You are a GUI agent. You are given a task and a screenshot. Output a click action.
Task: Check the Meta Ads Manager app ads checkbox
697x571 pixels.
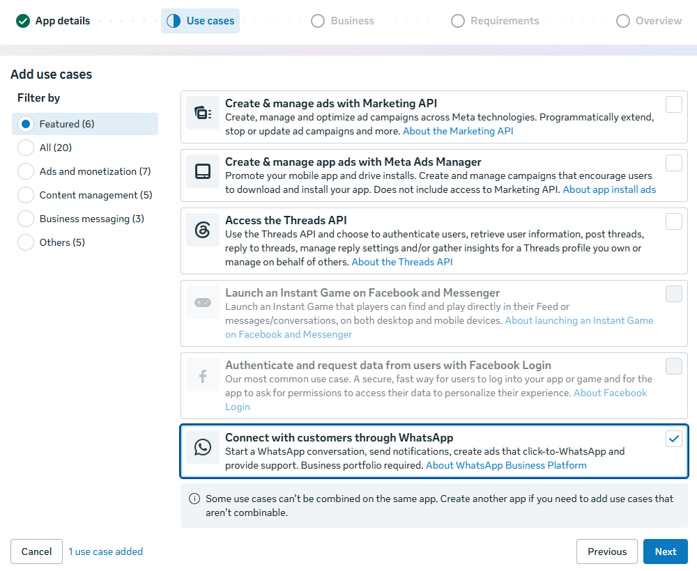click(674, 163)
